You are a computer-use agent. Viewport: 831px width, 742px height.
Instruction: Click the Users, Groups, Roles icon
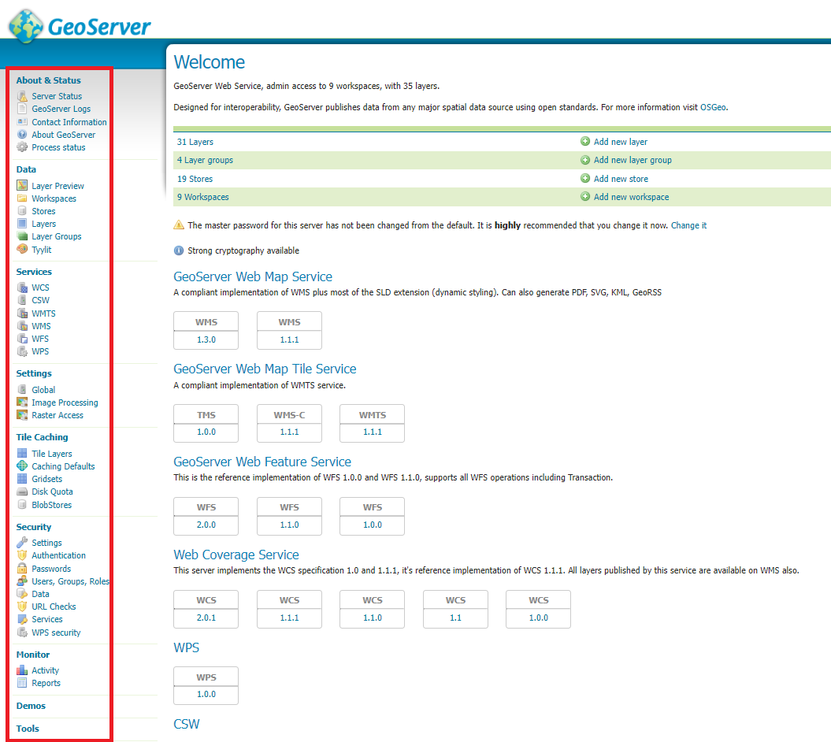tap(22, 581)
